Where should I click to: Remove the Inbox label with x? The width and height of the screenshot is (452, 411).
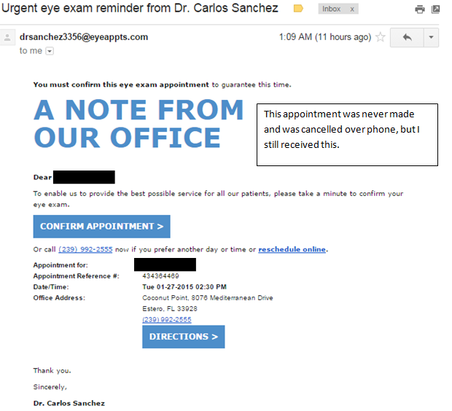[352, 9]
